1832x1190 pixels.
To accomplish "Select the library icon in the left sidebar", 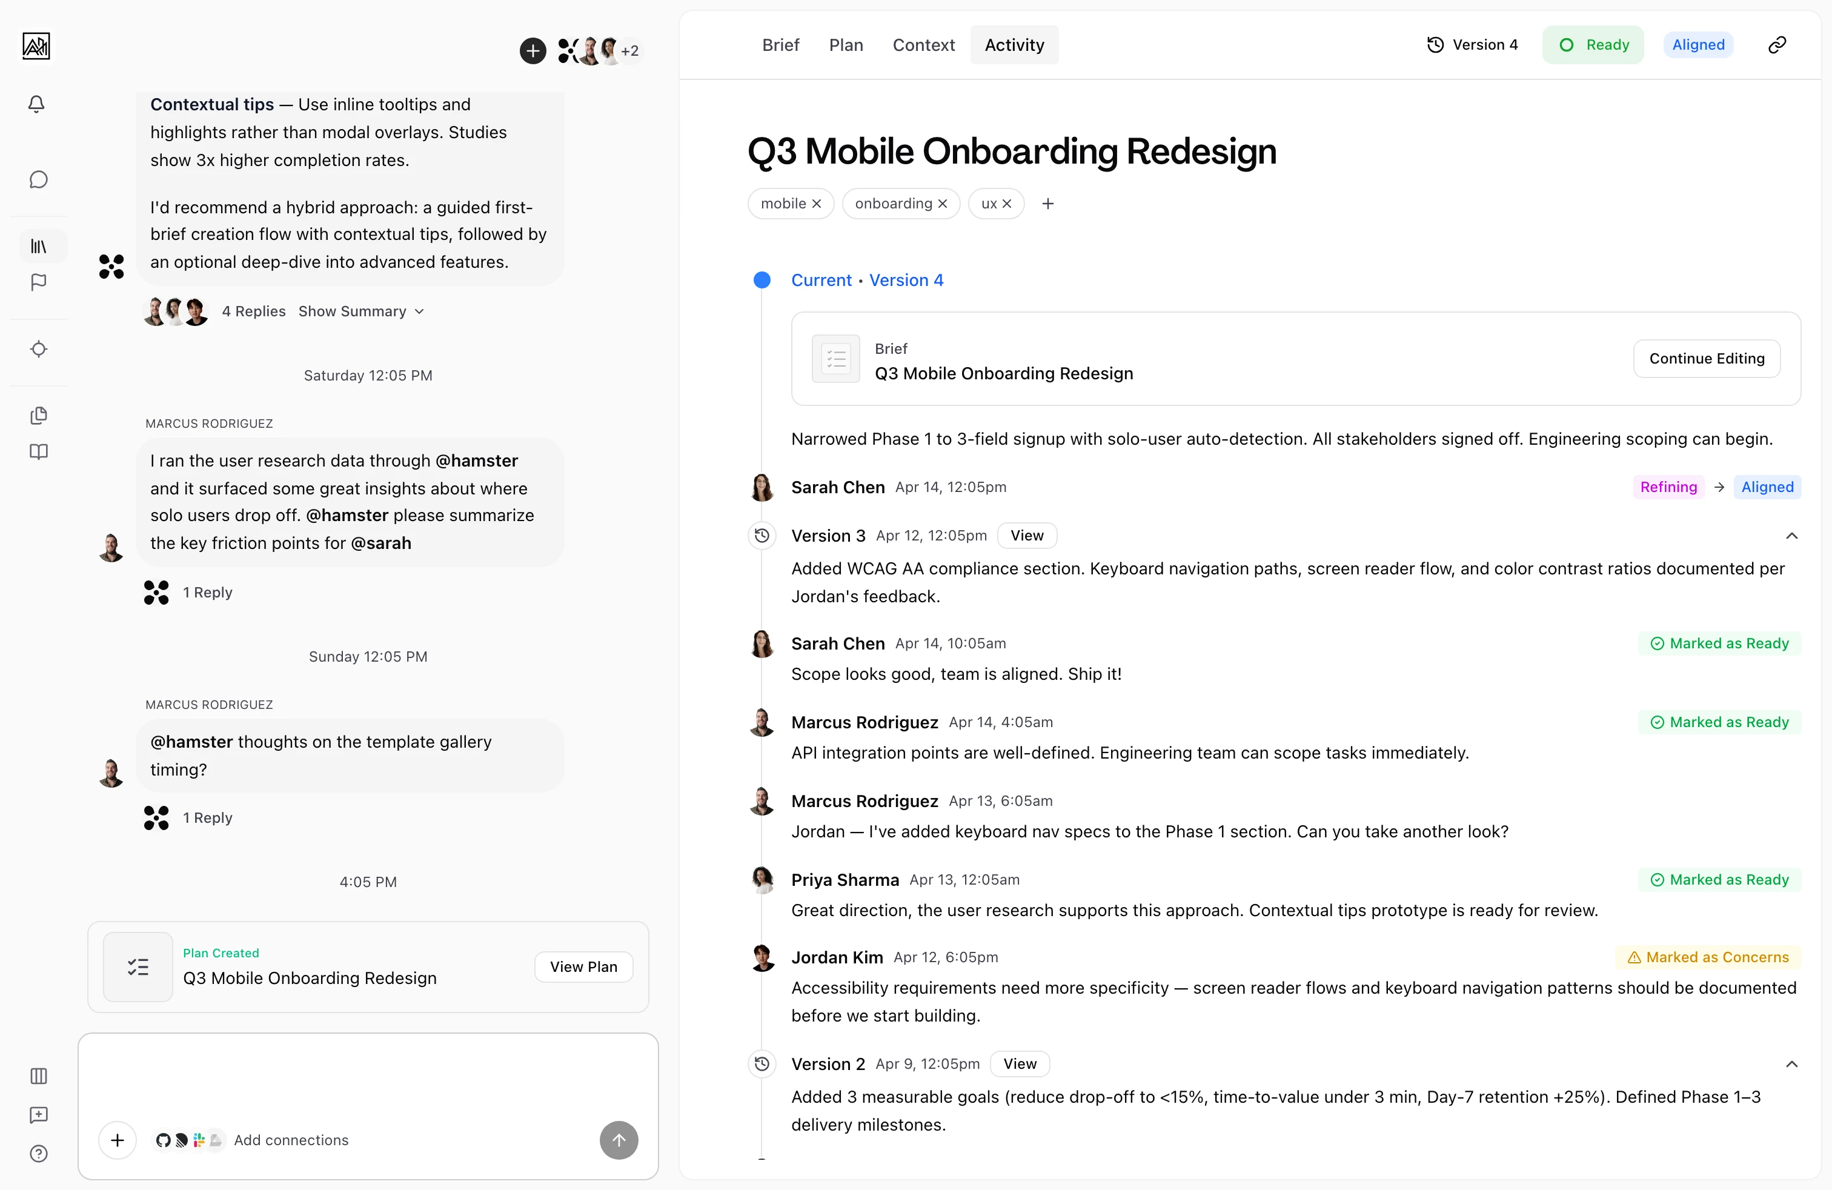I will [38, 245].
